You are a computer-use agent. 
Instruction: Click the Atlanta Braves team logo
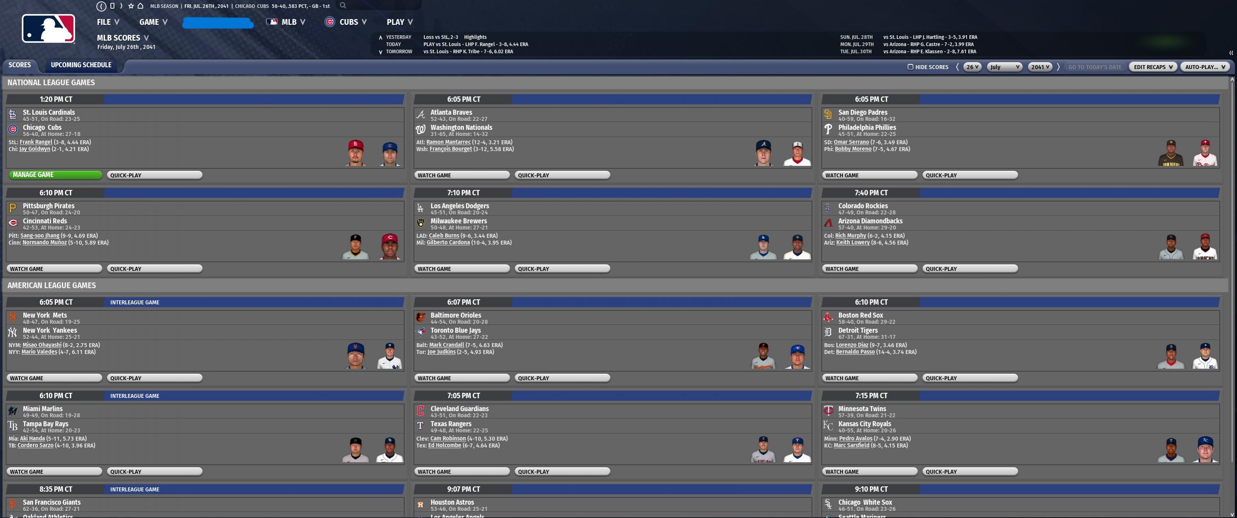click(x=420, y=114)
